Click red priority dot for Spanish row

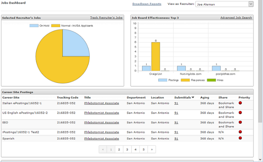(x=240, y=138)
